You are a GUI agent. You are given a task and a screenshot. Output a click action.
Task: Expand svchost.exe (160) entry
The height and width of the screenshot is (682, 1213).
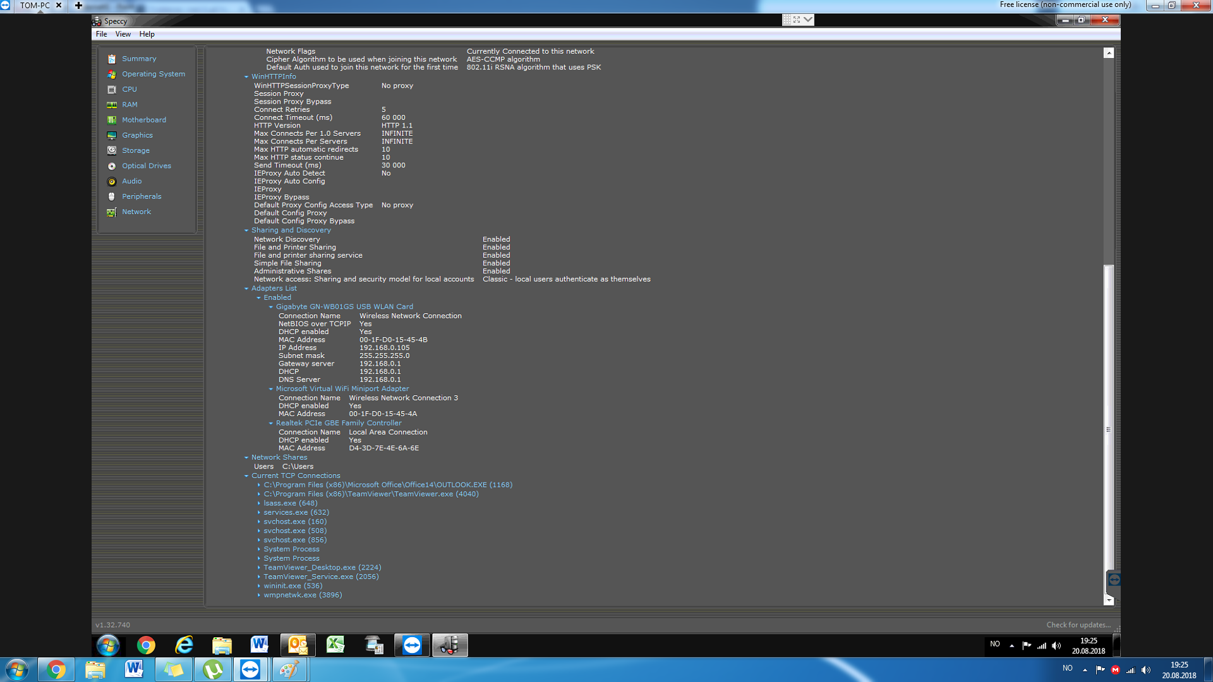[258, 522]
